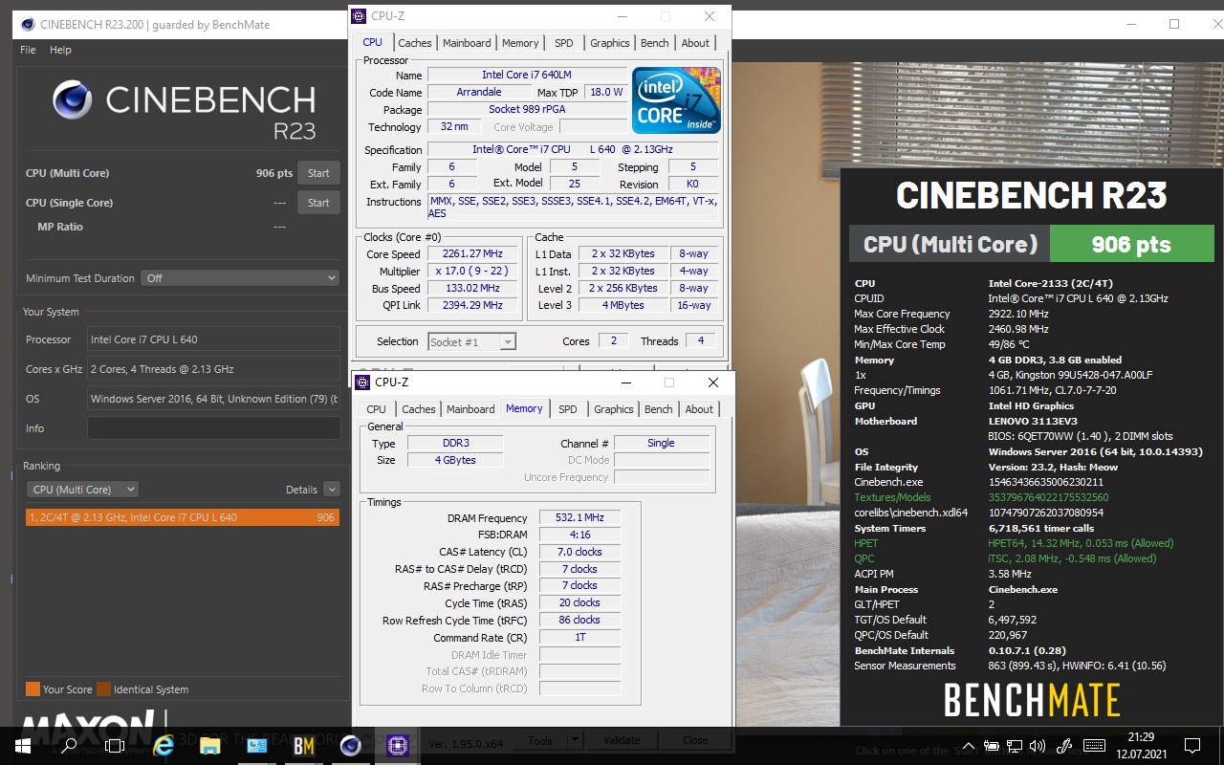Select About tab in lower CPU-Z
This screenshot has height=765, width=1224.
pos(699,409)
